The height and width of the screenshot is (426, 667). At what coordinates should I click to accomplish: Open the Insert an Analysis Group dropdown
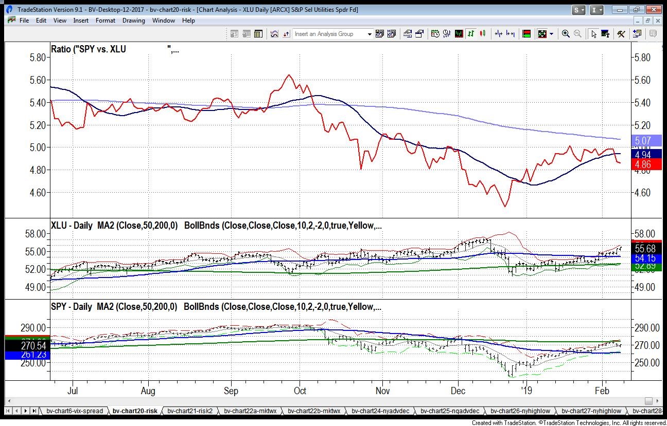click(369, 34)
